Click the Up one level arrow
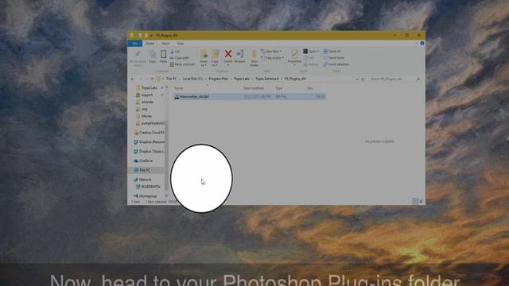The height and width of the screenshot is (286, 509). click(152, 79)
